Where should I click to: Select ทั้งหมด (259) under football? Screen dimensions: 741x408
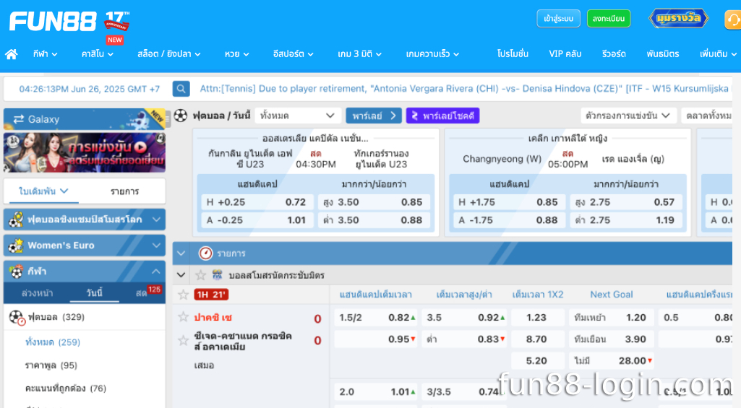click(53, 342)
